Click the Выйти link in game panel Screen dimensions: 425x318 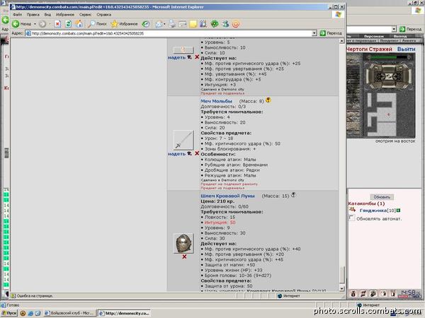tap(406, 49)
